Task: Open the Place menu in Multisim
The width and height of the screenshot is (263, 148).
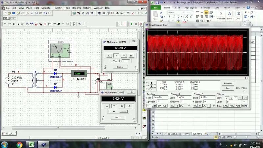Action: click(29, 8)
